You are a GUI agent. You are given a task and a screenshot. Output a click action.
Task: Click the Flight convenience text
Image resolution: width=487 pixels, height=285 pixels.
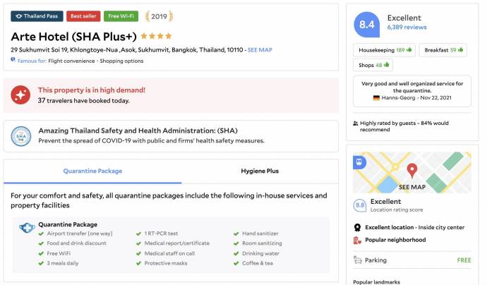pyautogui.click(x=71, y=61)
